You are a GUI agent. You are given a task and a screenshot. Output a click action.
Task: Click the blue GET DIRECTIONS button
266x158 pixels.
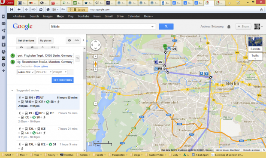click(x=63, y=80)
